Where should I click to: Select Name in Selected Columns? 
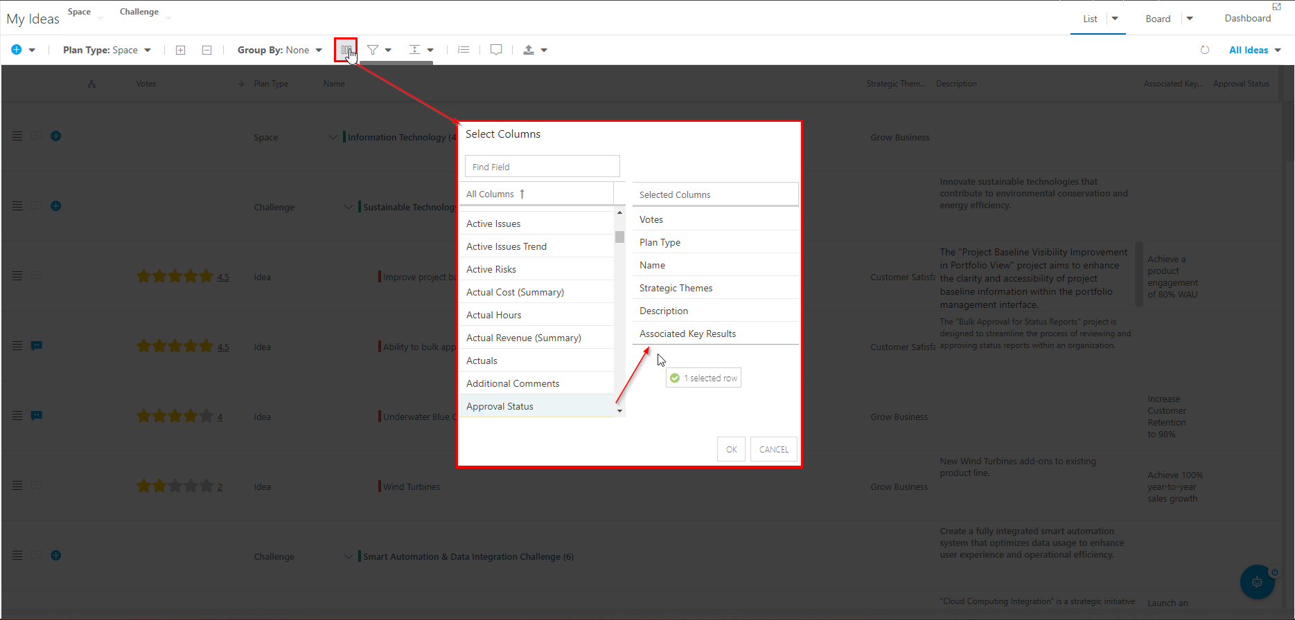(x=715, y=265)
